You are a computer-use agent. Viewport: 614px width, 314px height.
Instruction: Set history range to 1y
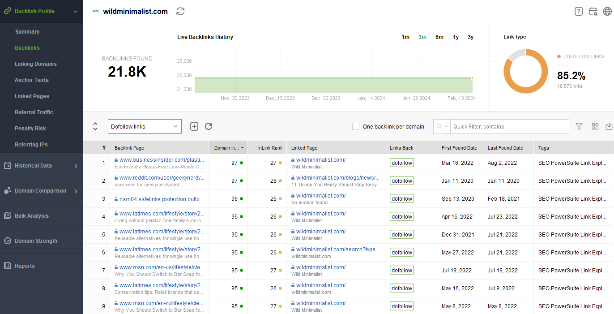click(x=456, y=37)
